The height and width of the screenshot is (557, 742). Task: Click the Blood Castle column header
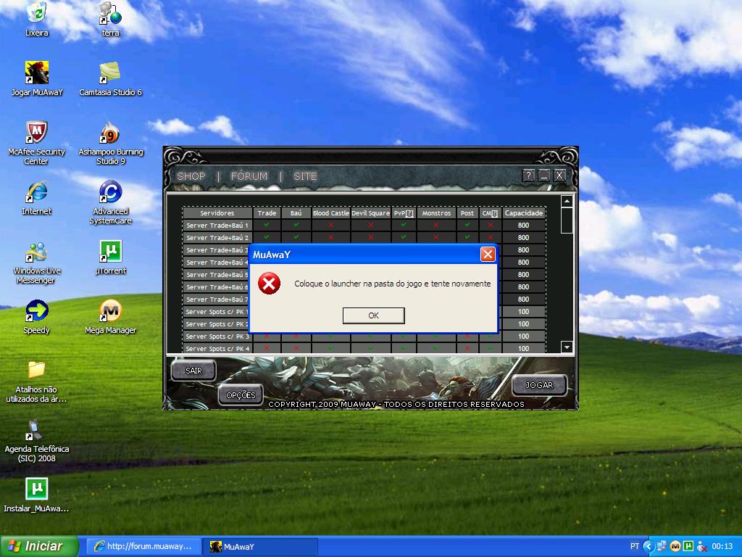[x=330, y=213]
